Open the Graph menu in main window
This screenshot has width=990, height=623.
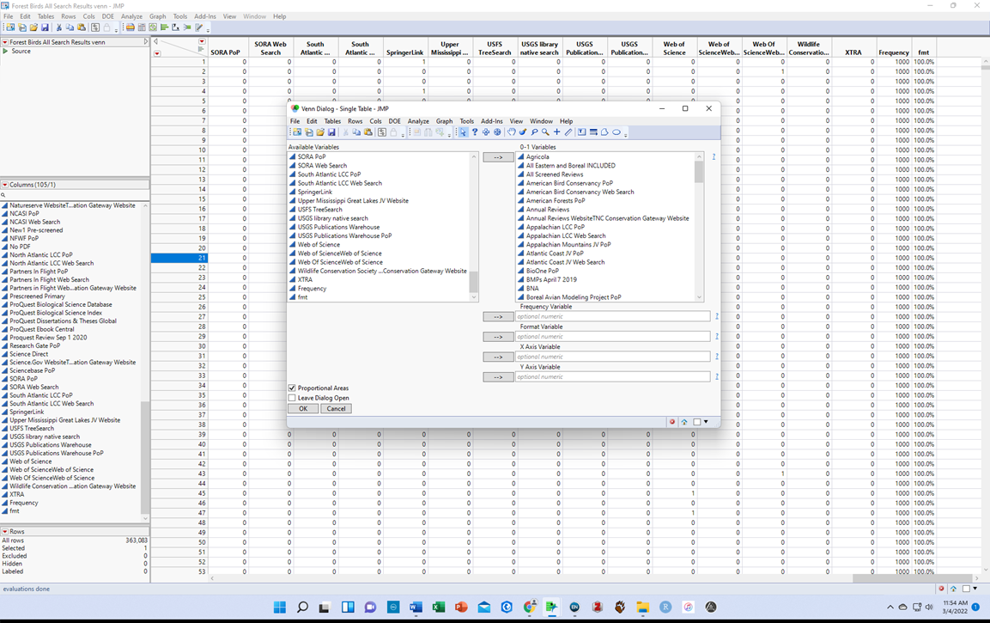[x=157, y=16]
